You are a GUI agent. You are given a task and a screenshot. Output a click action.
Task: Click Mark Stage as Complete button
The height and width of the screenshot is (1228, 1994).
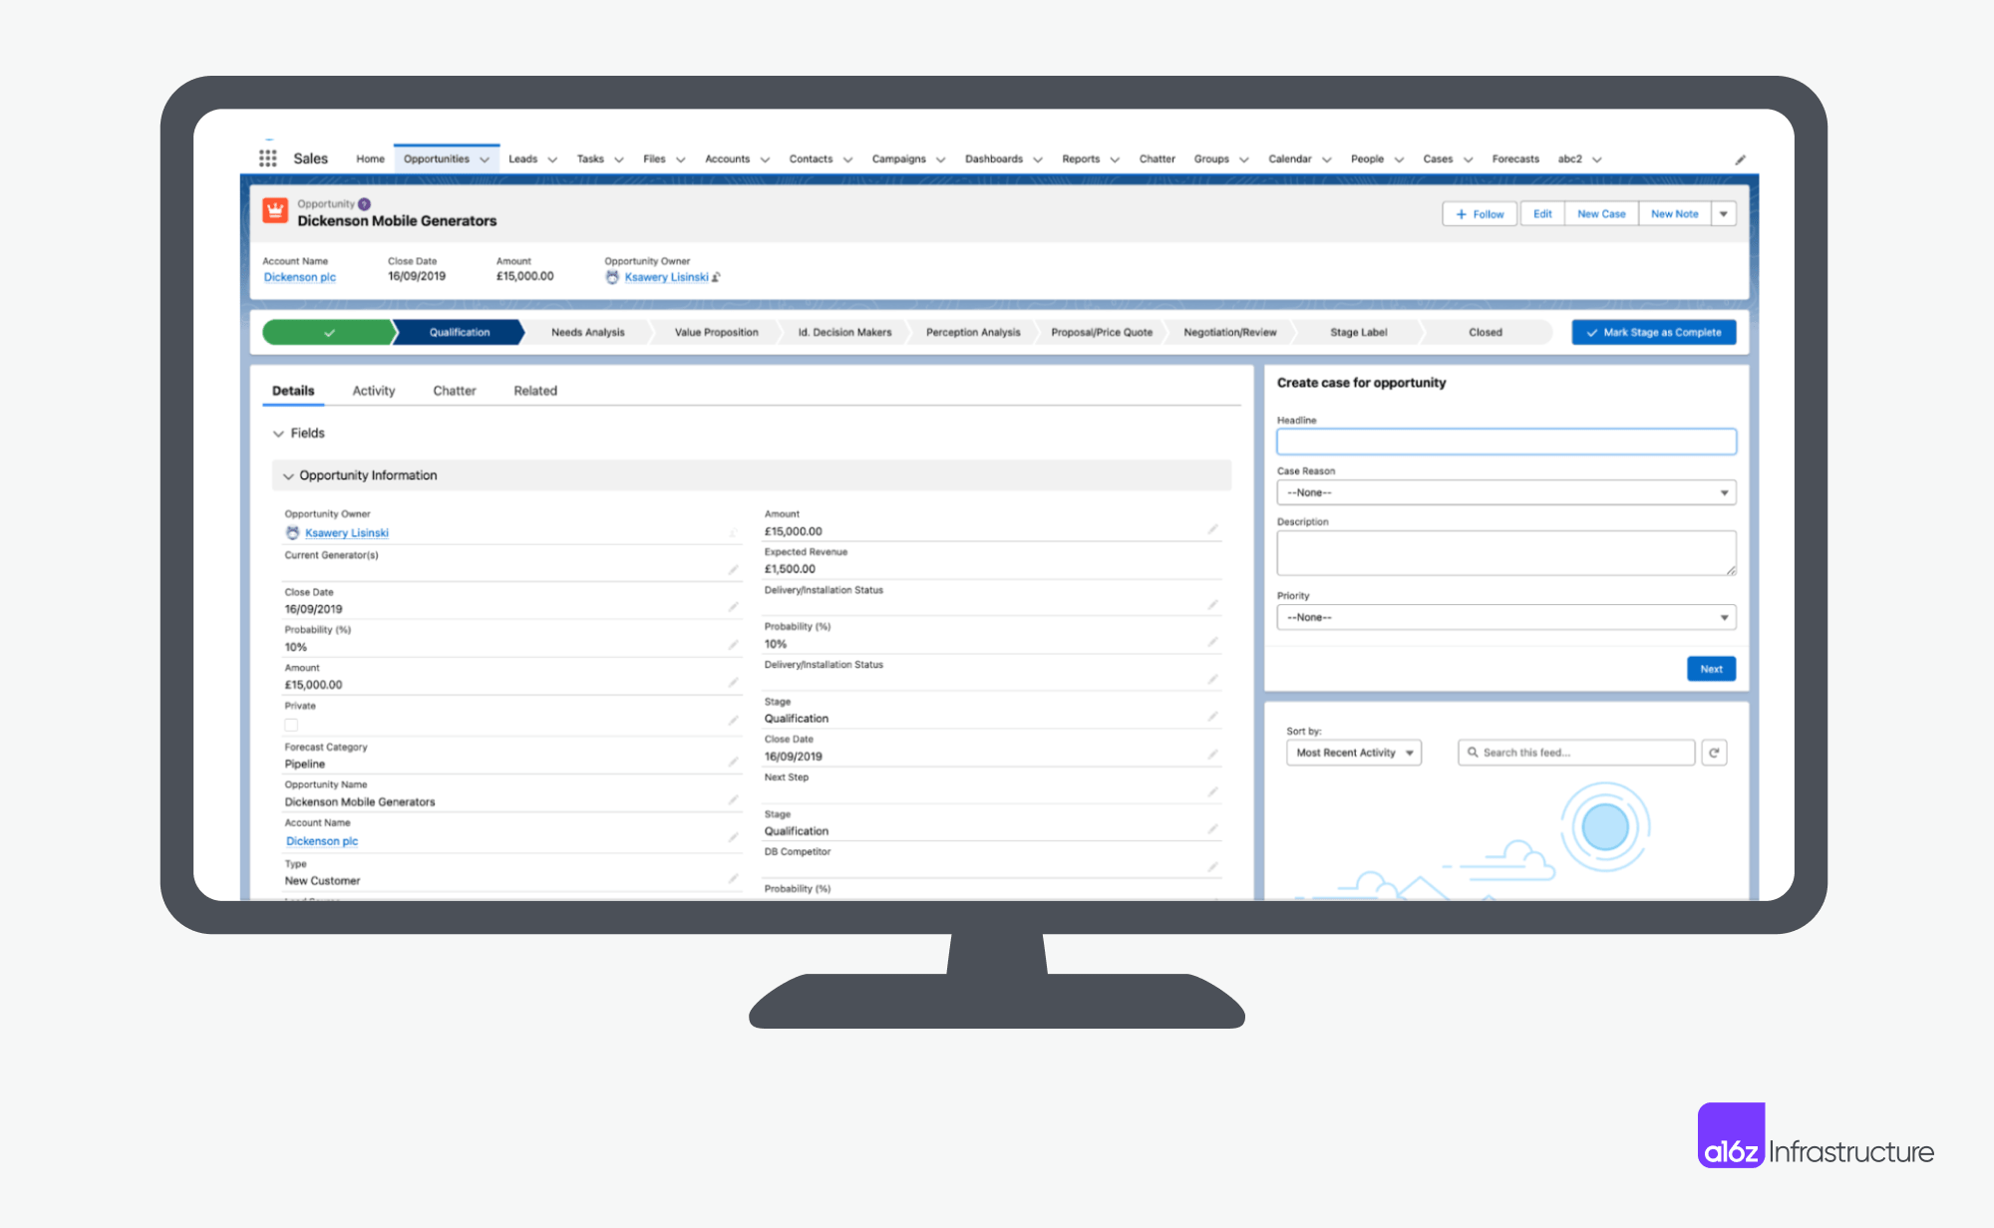(x=1653, y=333)
